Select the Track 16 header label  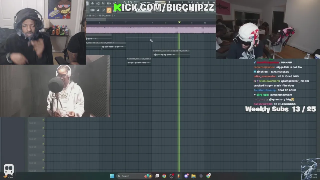(32, 147)
